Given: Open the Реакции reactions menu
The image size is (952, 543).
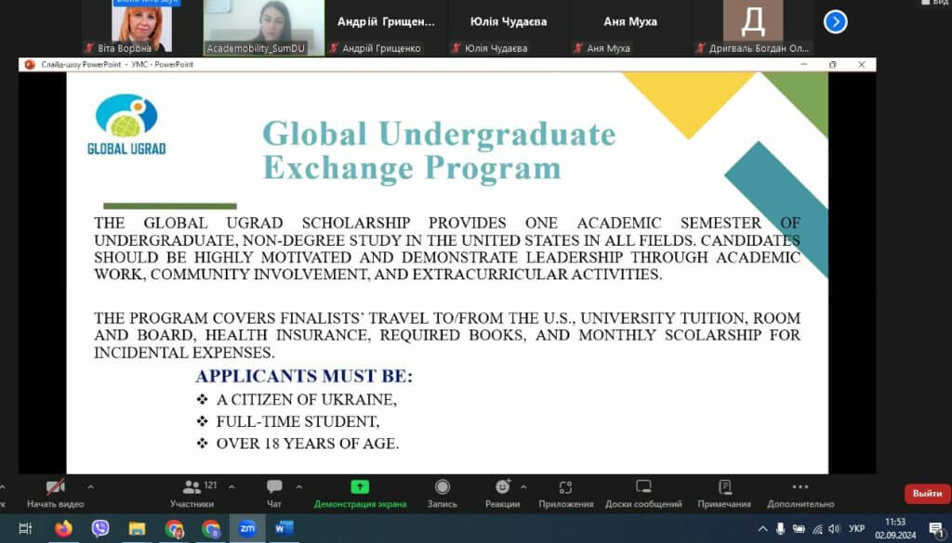Looking at the screenshot, I should coord(503,493).
